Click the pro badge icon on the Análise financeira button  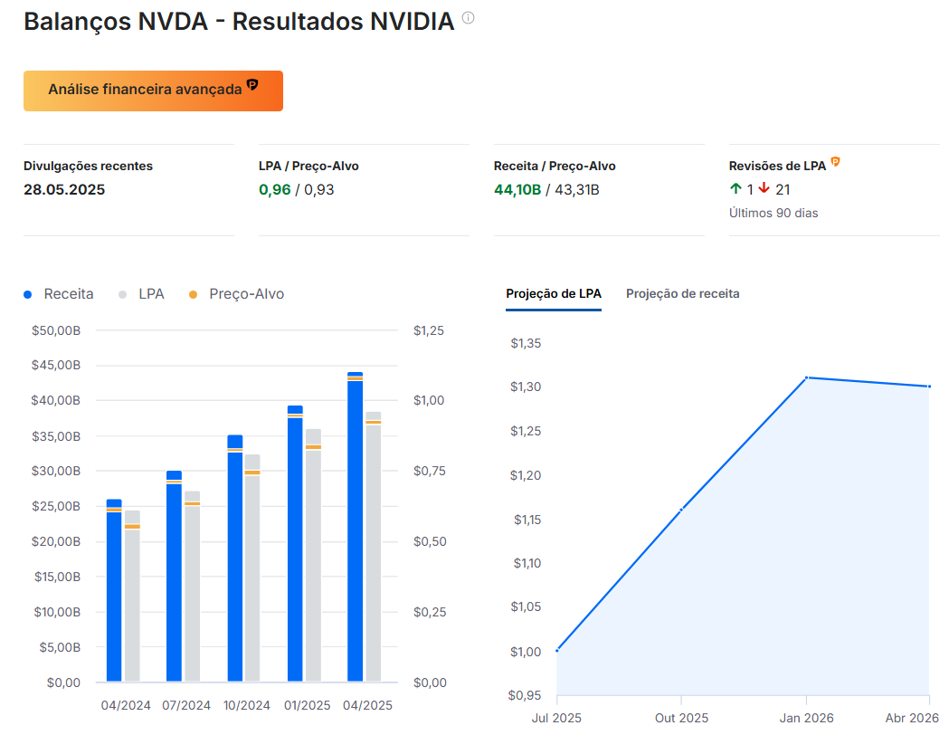coord(252,85)
